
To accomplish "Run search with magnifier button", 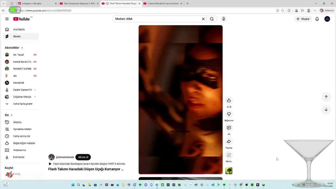I will pos(212,19).
